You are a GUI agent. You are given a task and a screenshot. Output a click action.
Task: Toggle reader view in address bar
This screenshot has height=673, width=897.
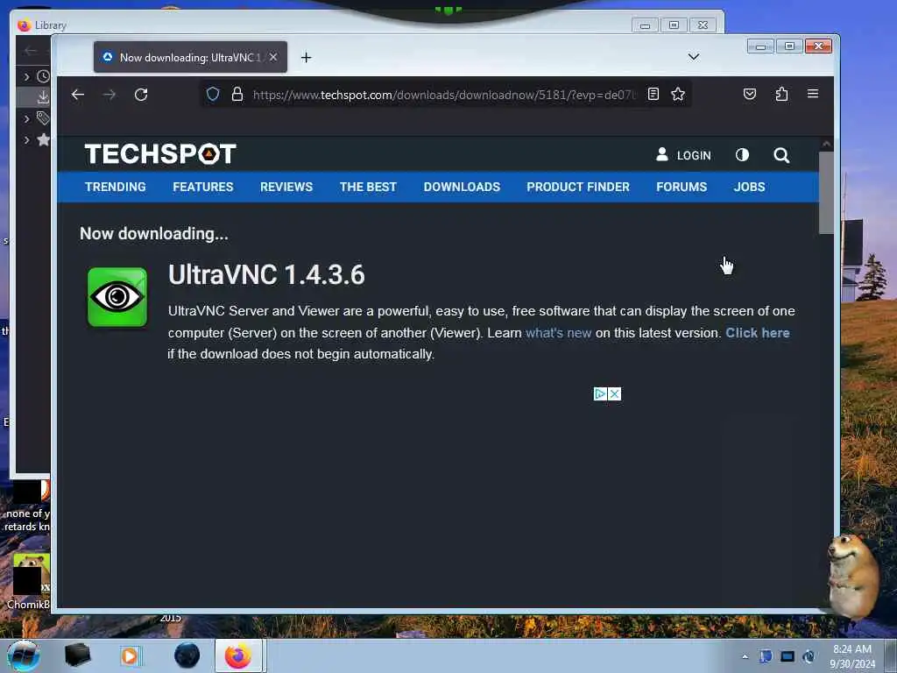coord(653,95)
